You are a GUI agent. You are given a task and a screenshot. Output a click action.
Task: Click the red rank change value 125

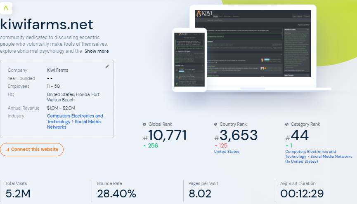tap(223, 146)
